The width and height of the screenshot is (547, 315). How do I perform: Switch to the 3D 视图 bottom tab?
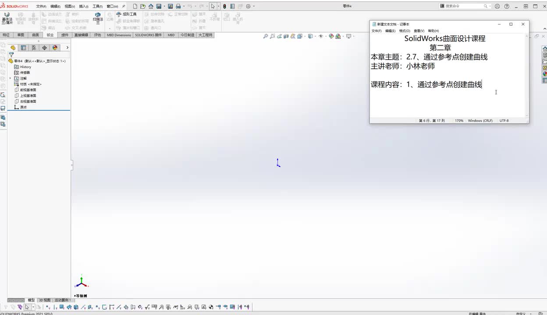[x=45, y=300]
